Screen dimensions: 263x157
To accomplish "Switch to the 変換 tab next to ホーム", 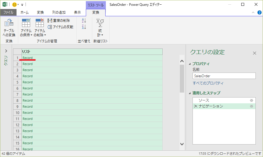I will 40,12.
